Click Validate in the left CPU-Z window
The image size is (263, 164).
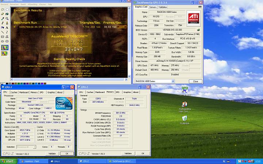(x=52, y=154)
